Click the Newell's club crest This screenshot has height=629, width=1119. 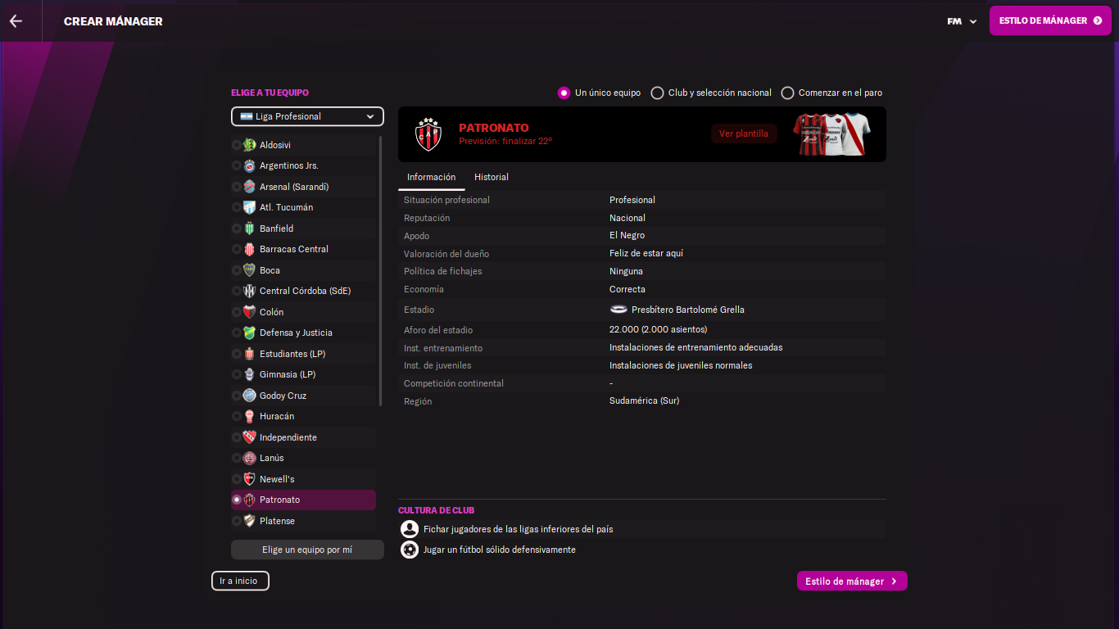pos(249,479)
